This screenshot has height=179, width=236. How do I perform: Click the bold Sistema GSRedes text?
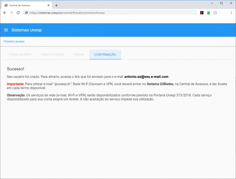tap(160, 84)
